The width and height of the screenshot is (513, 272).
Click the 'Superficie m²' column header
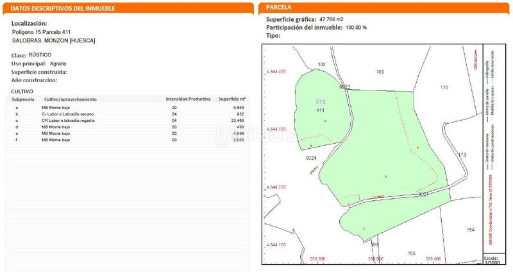232,99
